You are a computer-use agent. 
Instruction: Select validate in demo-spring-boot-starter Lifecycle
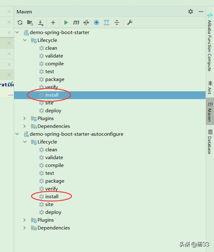(54, 56)
